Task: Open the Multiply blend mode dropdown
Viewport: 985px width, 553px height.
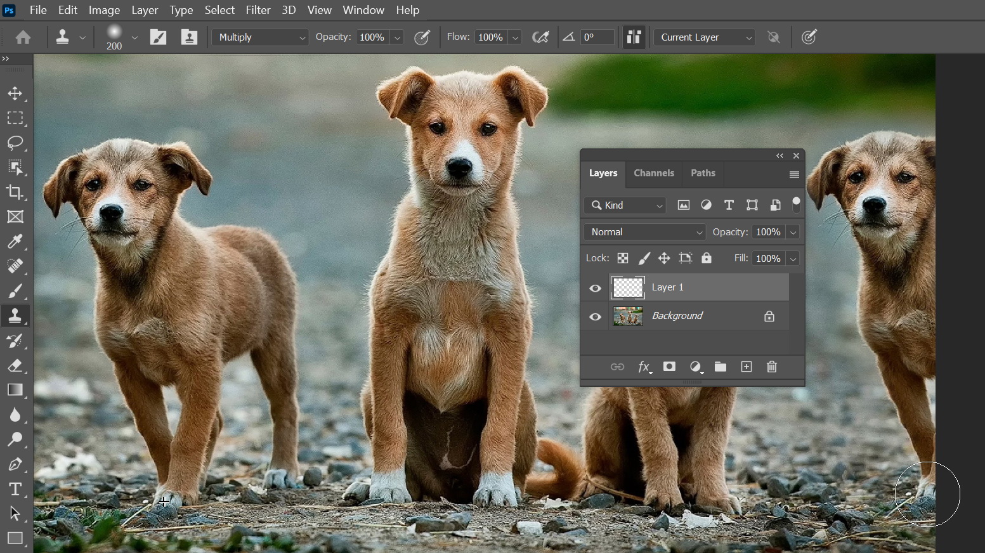Action: [x=259, y=37]
